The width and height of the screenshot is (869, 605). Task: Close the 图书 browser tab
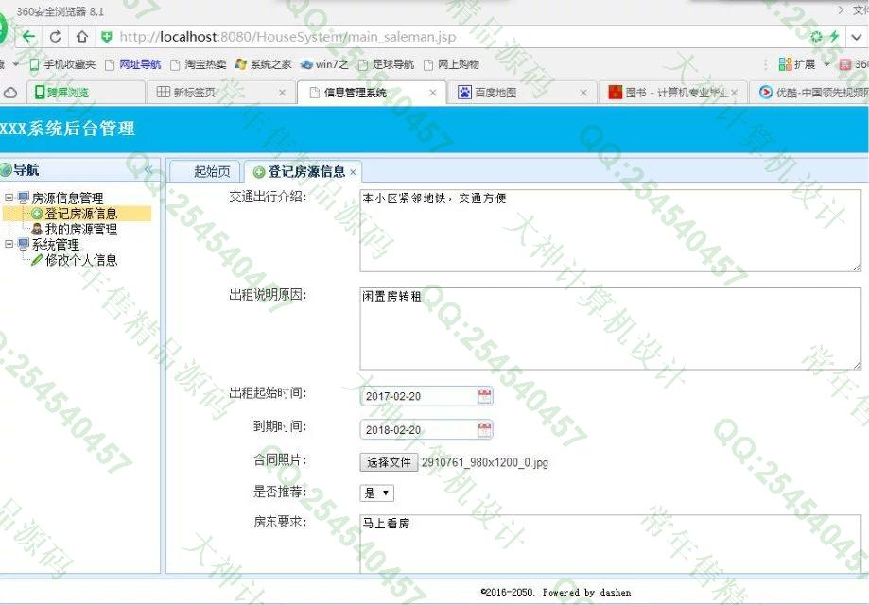735,93
